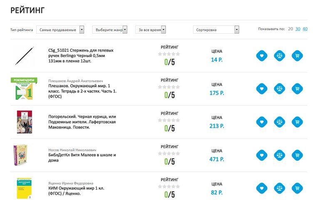The width and height of the screenshot is (317, 204).
Task: Show 40 items per page
Action: pyautogui.click(x=305, y=29)
